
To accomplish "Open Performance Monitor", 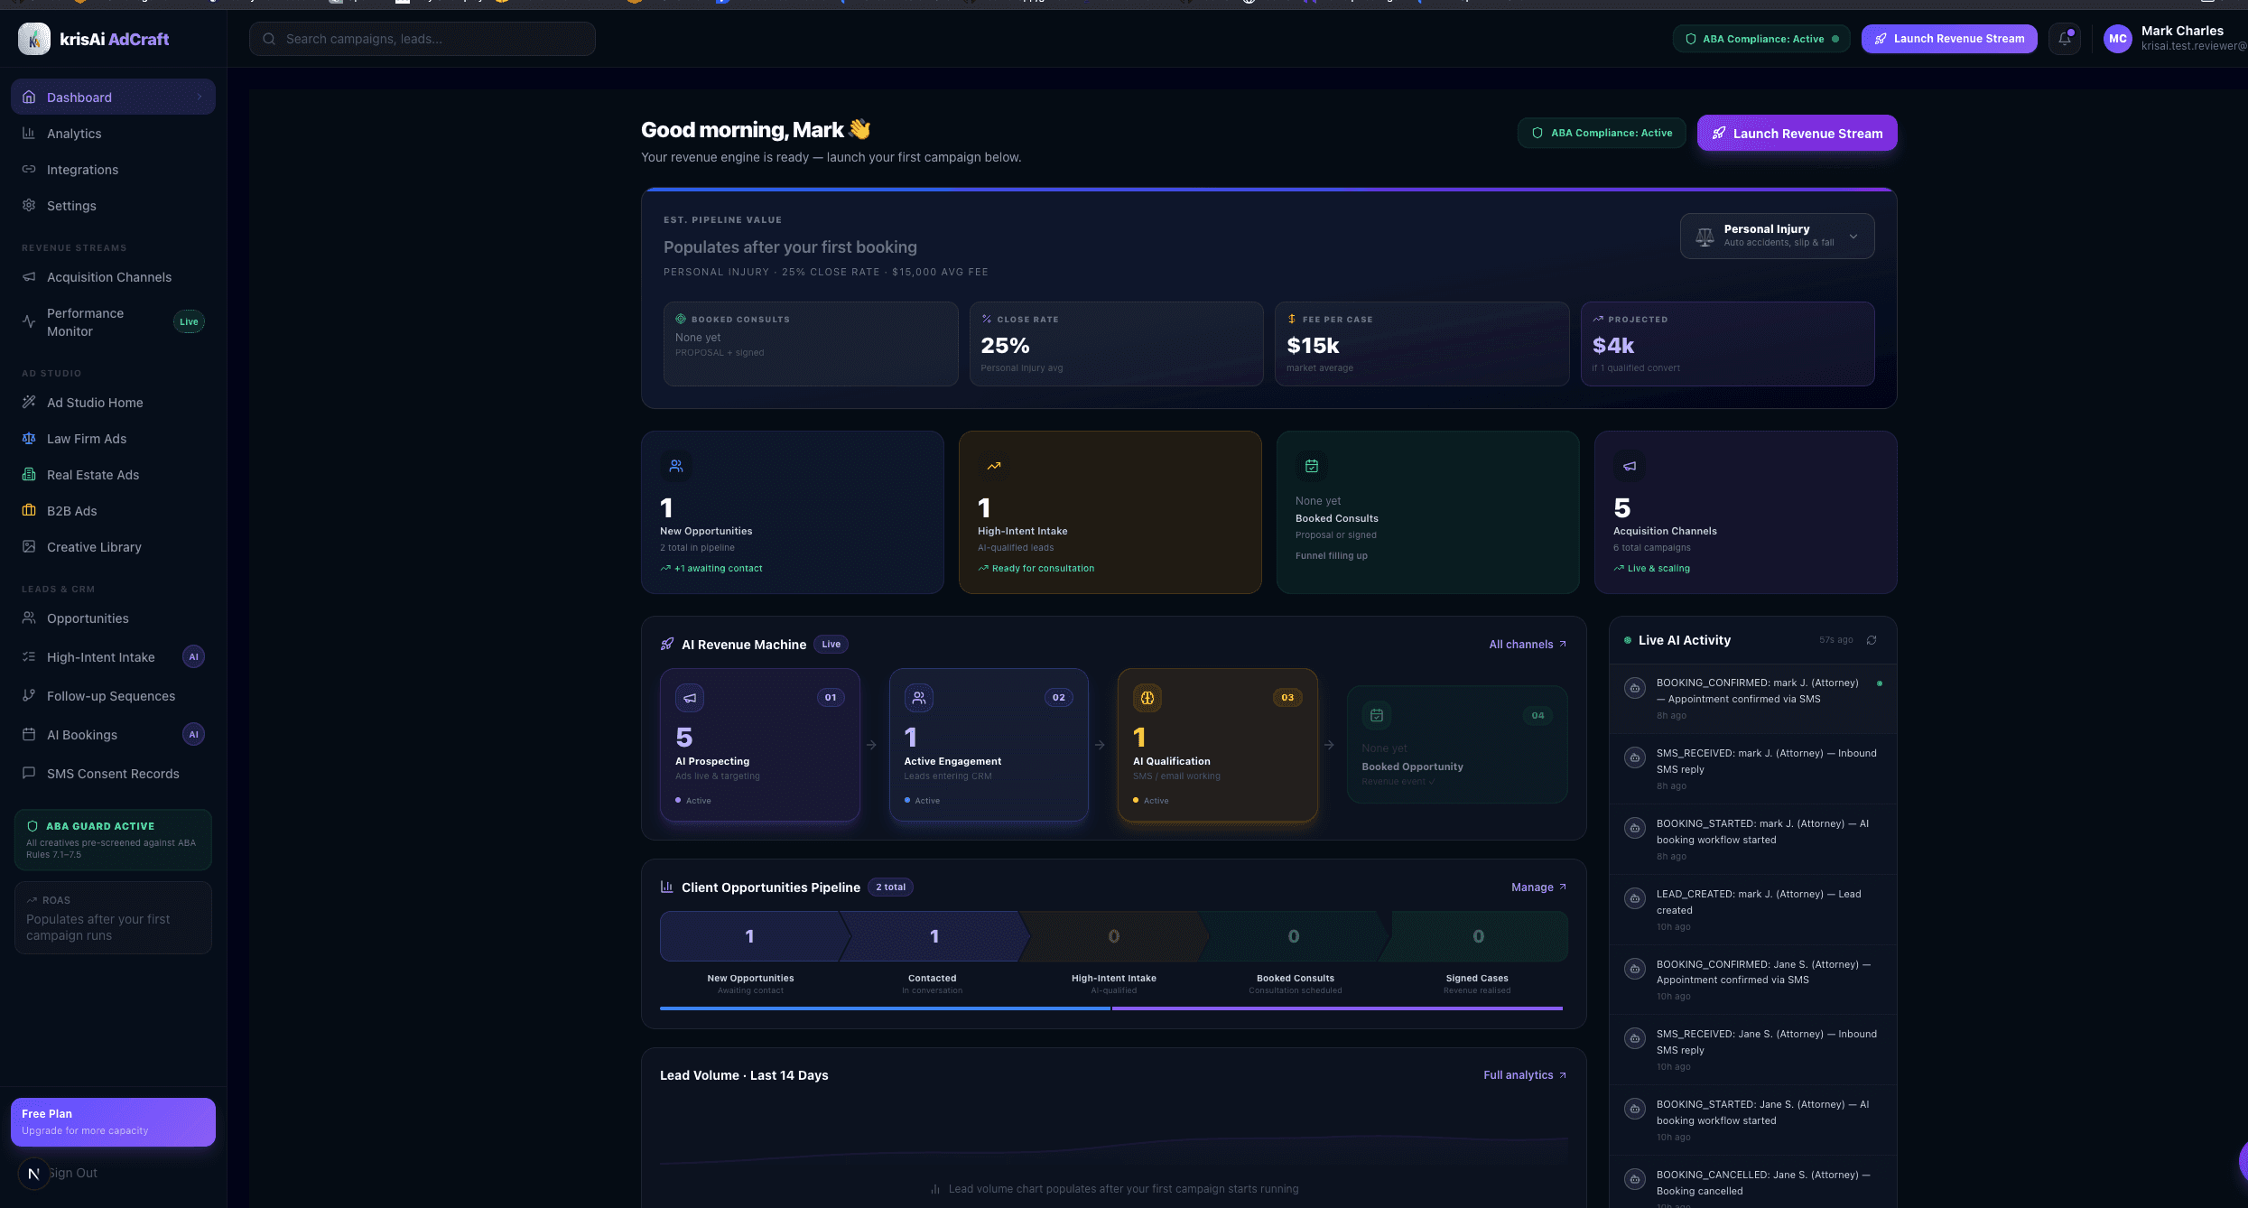I will click(x=113, y=322).
